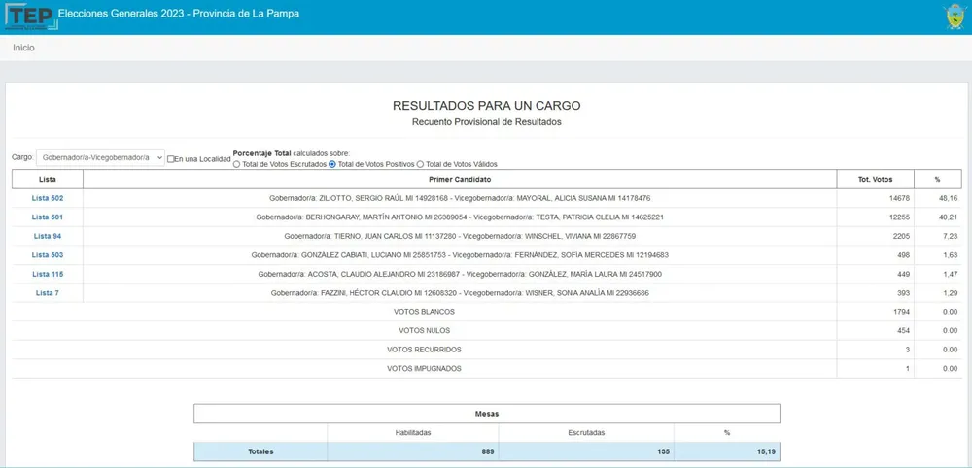The width and height of the screenshot is (972, 468).
Task: Click the 'Totales' row label
Action: click(x=260, y=451)
